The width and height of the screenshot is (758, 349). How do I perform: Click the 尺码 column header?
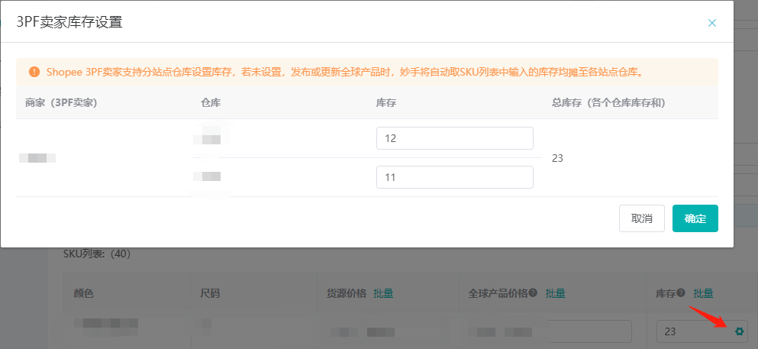[210, 293]
